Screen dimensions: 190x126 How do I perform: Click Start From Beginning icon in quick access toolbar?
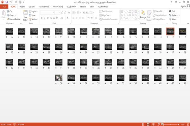pyautogui.click(x=20, y=2)
